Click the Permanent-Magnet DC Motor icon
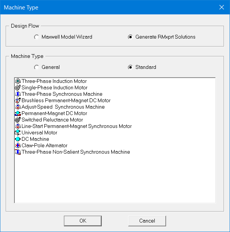The width and height of the screenshot is (230, 232). 18,113
